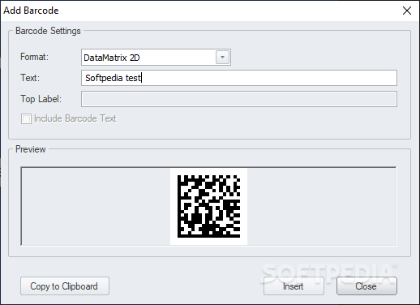Image resolution: width=420 pixels, height=305 pixels.
Task: Click the disabled Top Label field
Action: tap(239, 99)
